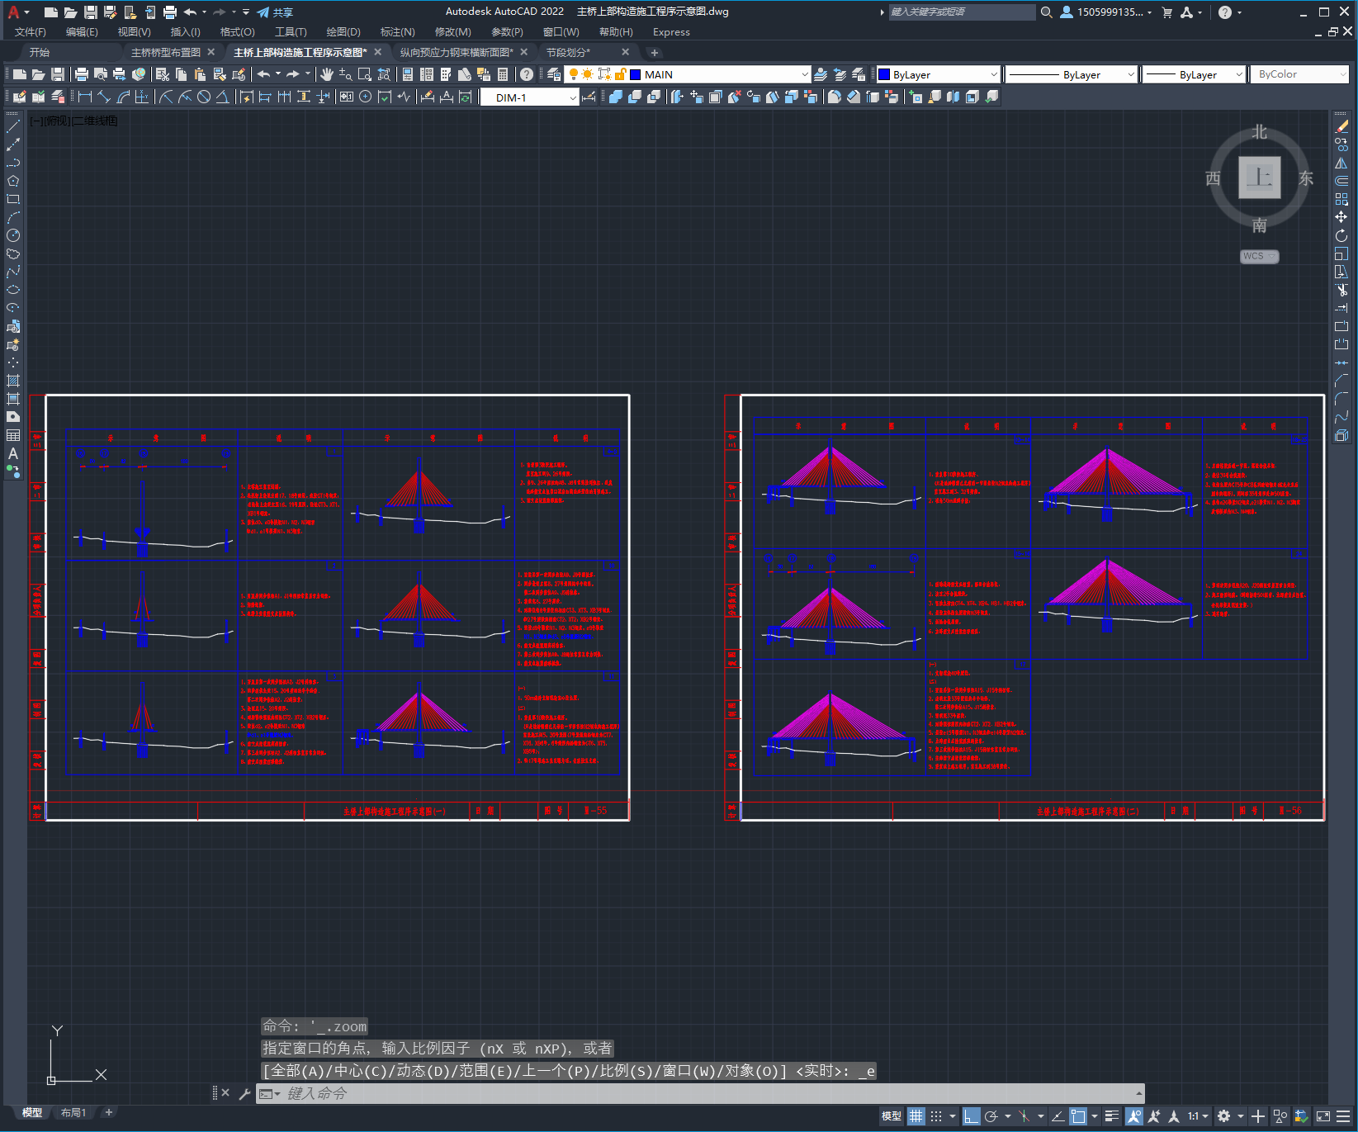Select the Rectangle tool in draw toolbar
1358x1132 pixels.
coord(13,199)
